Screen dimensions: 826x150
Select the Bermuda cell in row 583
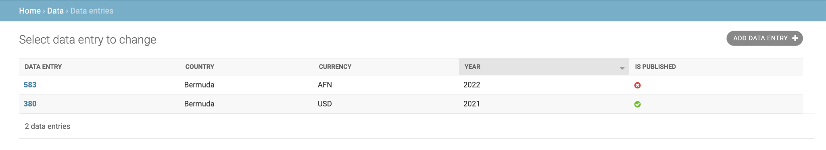pyautogui.click(x=199, y=85)
